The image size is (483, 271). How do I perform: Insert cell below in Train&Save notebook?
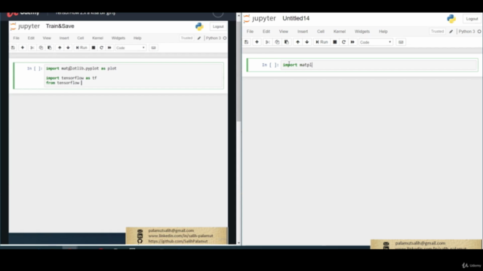pyautogui.click(x=23, y=47)
